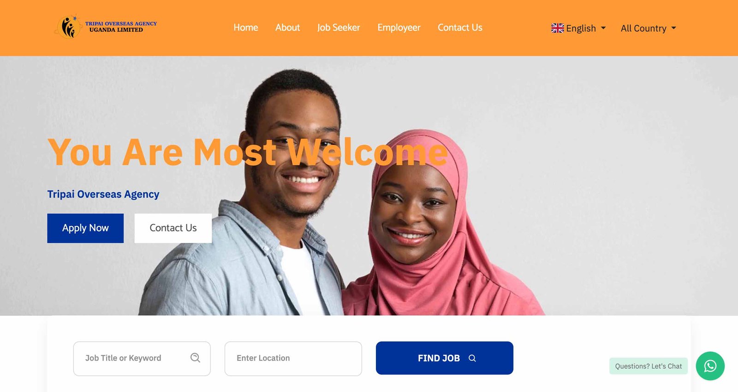Click the blue Apply Now button
Image resolution: width=738 pixels, height=392 pixels.
pos(85,228)
